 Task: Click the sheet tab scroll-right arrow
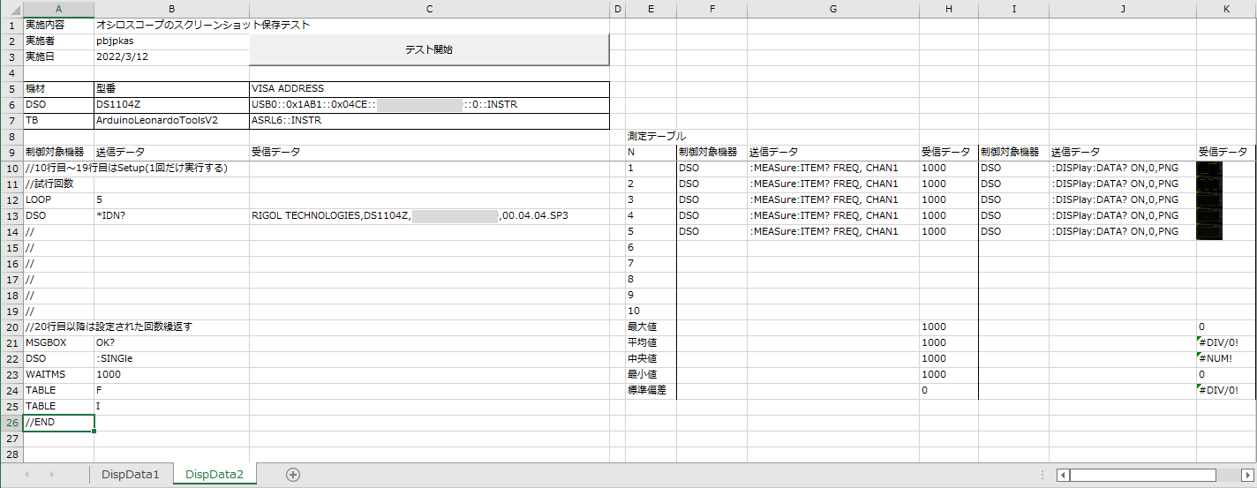point(53,475)
